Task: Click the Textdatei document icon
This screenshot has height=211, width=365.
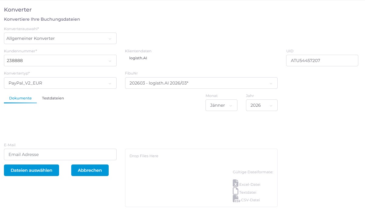Action: click(x=236, y=191)
